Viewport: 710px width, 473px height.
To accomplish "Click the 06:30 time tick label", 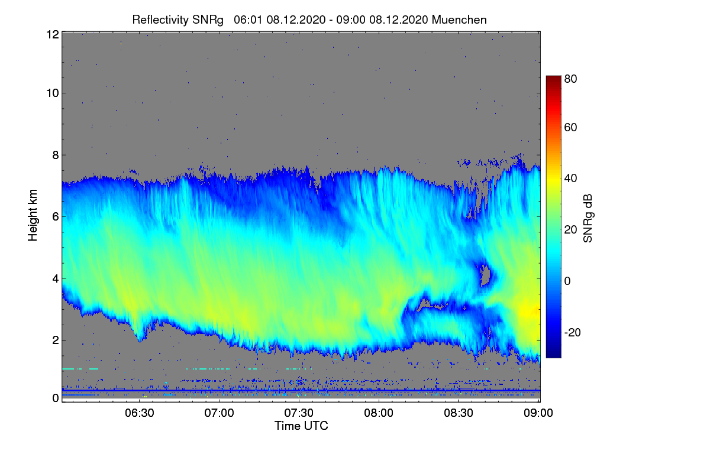I will [x=139, y=413].
